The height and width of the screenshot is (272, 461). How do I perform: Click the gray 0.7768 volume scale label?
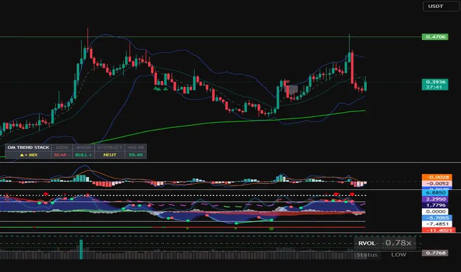(435, 253)
